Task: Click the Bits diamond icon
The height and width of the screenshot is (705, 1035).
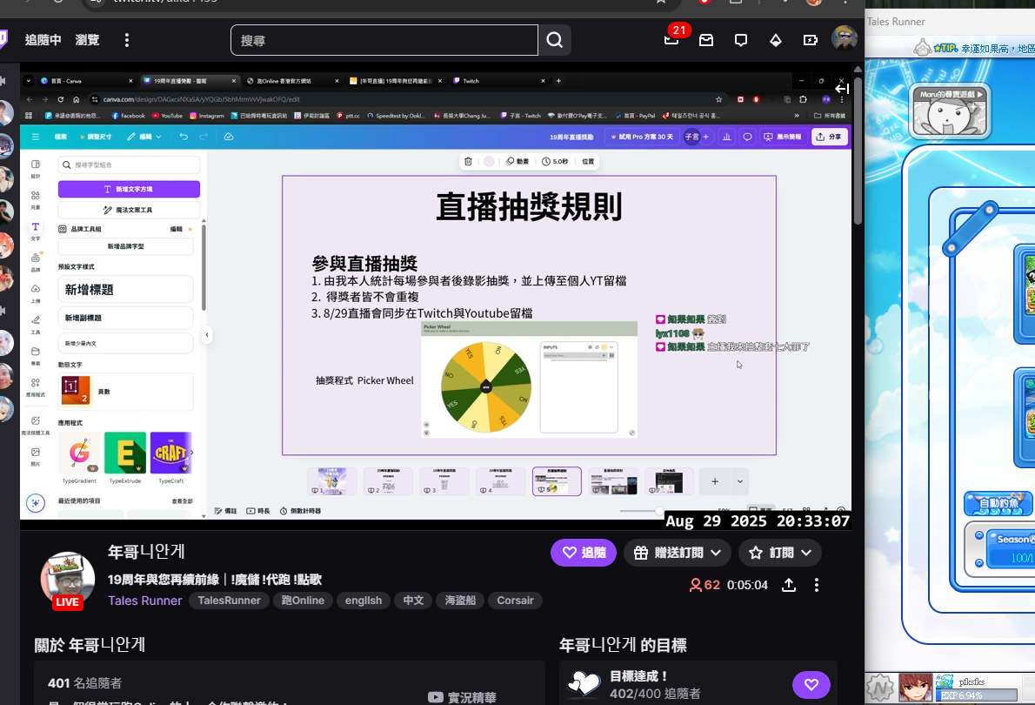Action: [x=776, y=40]
